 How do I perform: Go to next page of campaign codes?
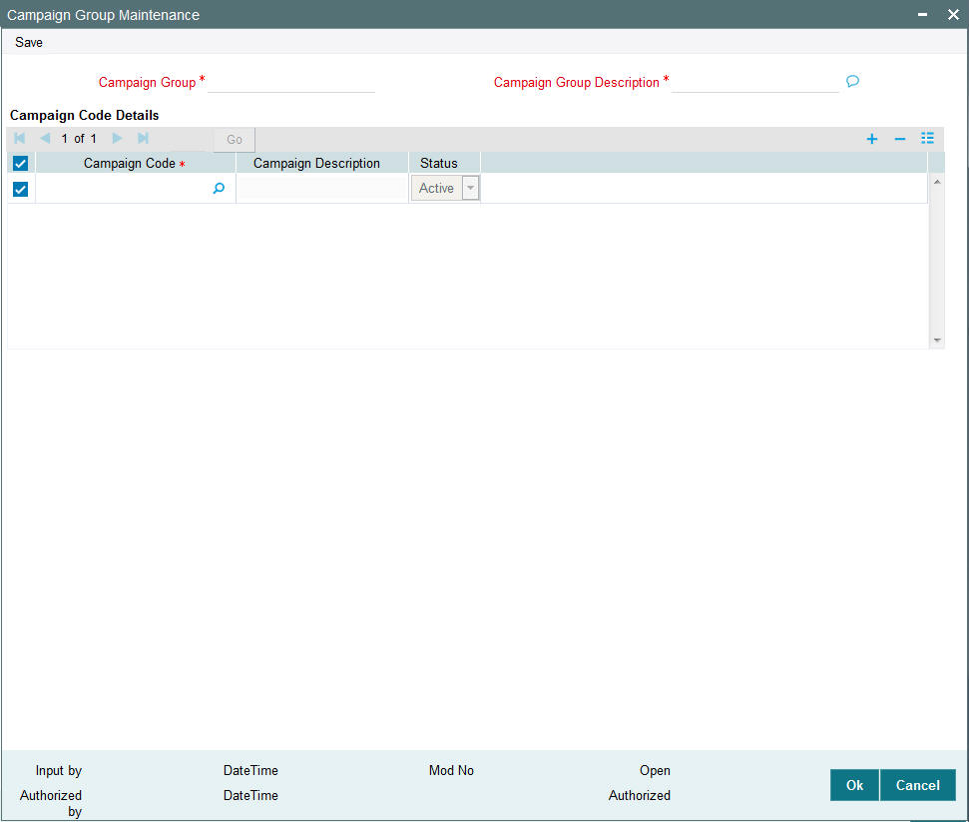click(117, 139)
